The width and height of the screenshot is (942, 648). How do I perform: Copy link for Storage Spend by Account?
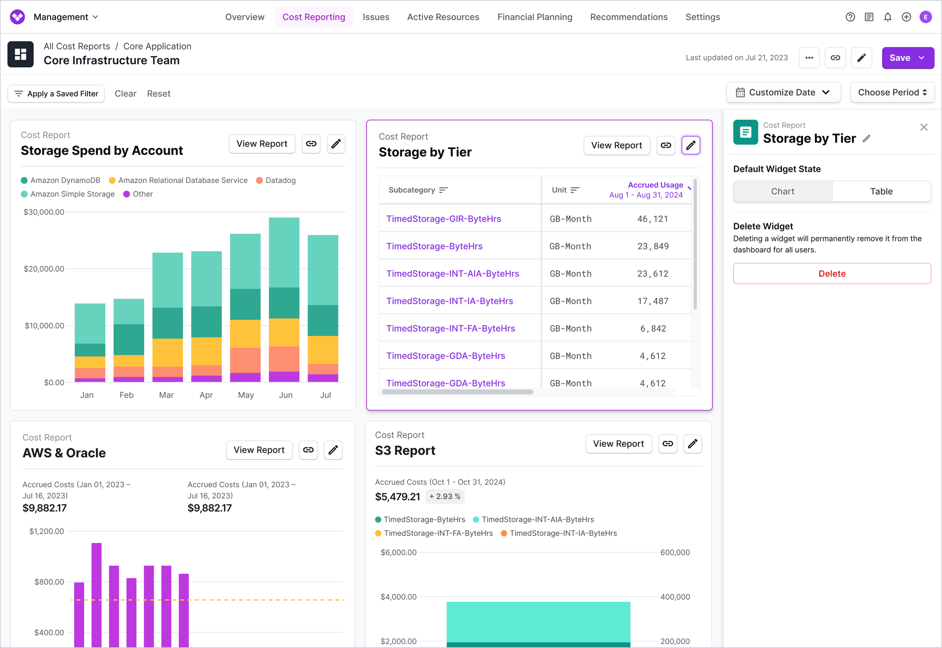pyautogui.click(x=311, y=144)
